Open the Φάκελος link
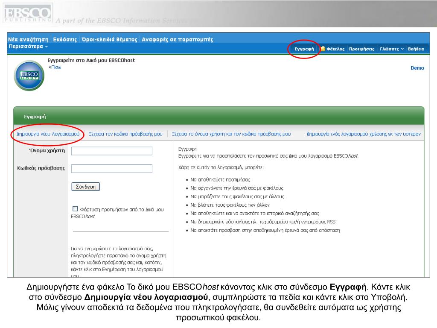 (335, 49)
